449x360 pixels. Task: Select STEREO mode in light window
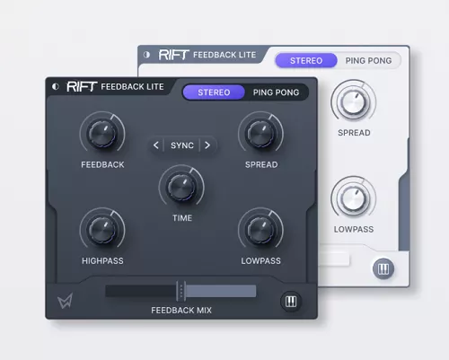pos(306,60)
